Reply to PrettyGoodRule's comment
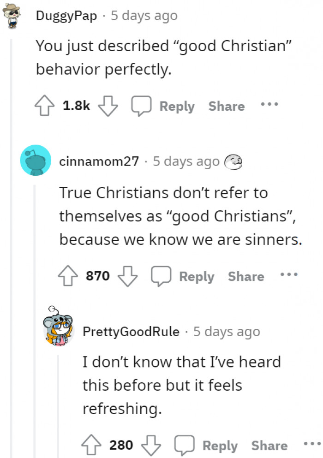This screenshot has height=458, width=323. [x=208, y=446]
